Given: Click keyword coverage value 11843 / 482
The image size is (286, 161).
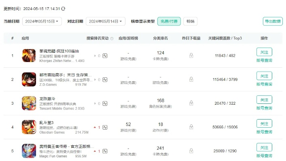Looking at the screenshot, I should tap(225, 56).
